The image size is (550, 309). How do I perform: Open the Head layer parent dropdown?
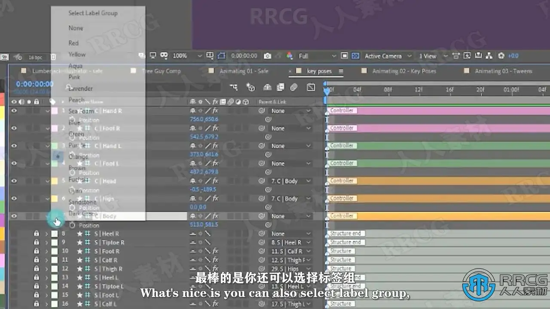point(290,181)
